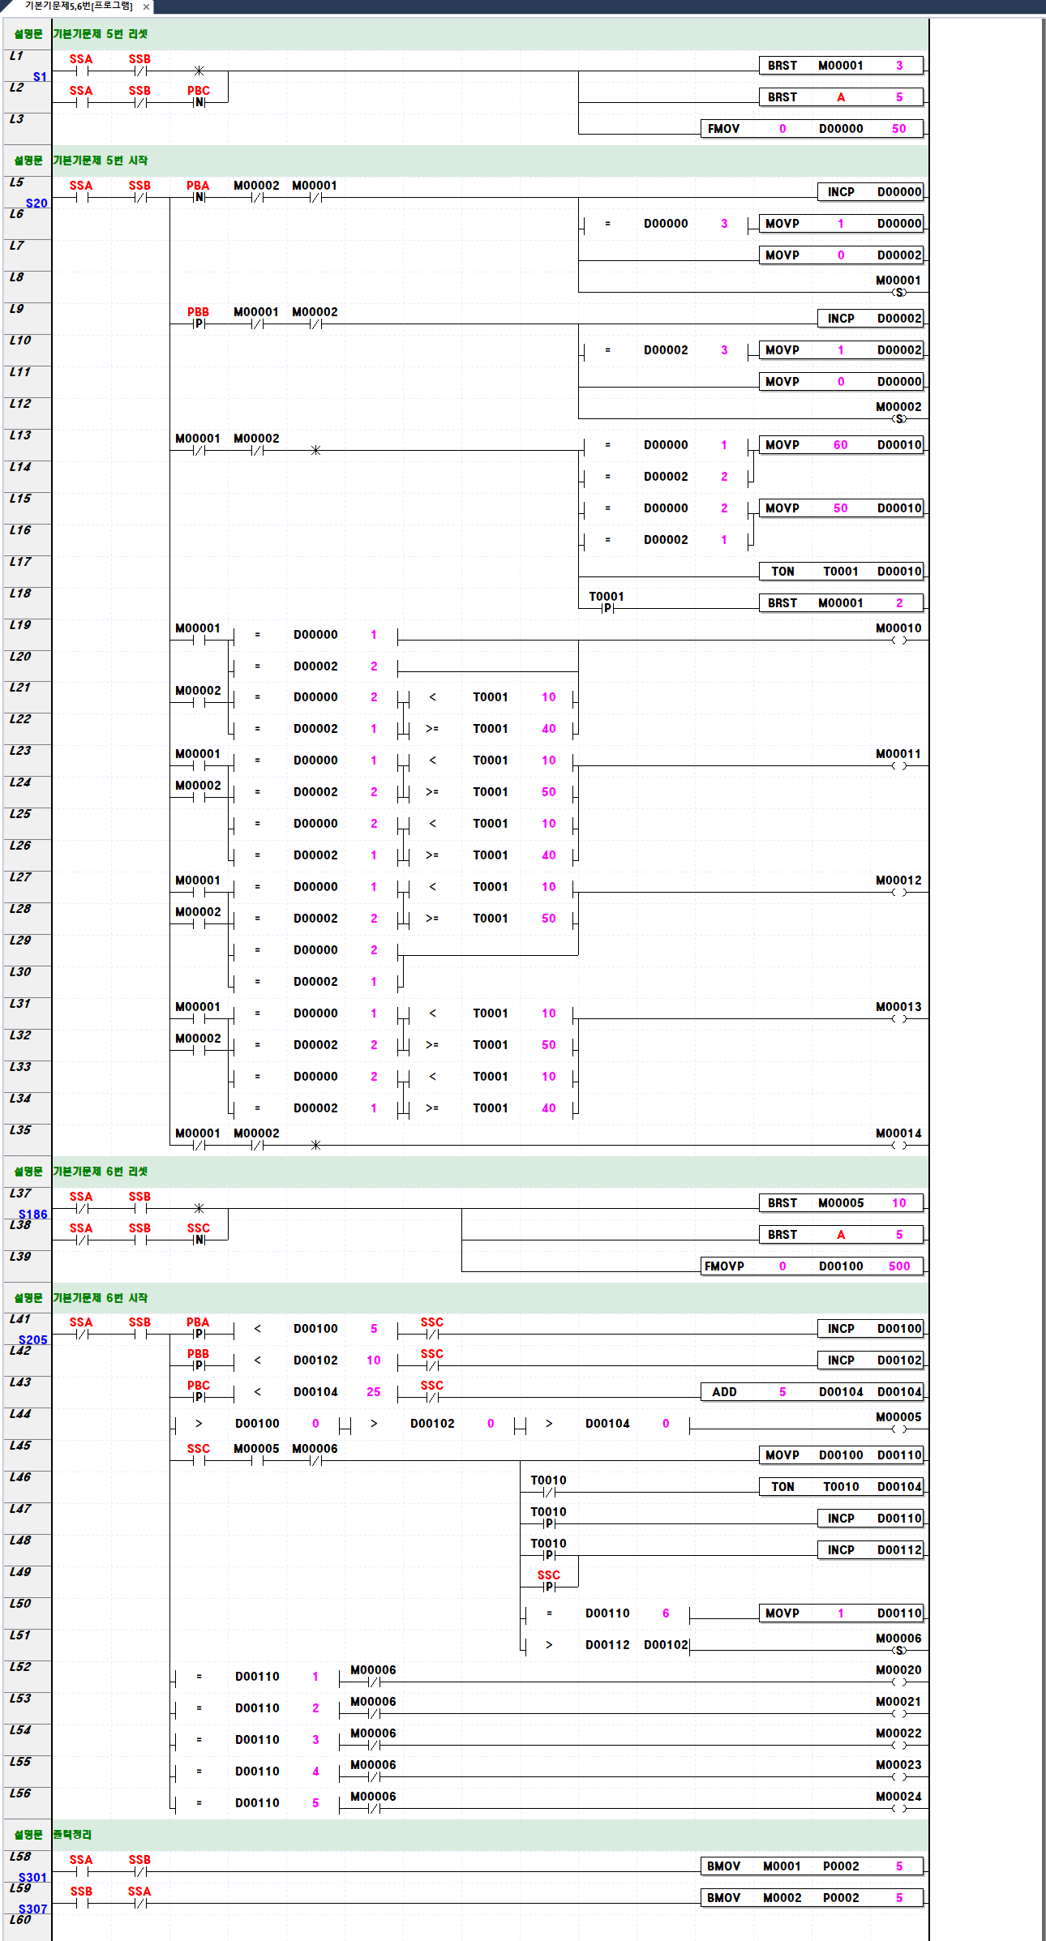The height and width of the screenshot is (1941, 1046).
Task: Click the T0001 rising-edge contact on L18
Action: coord(607,607)
